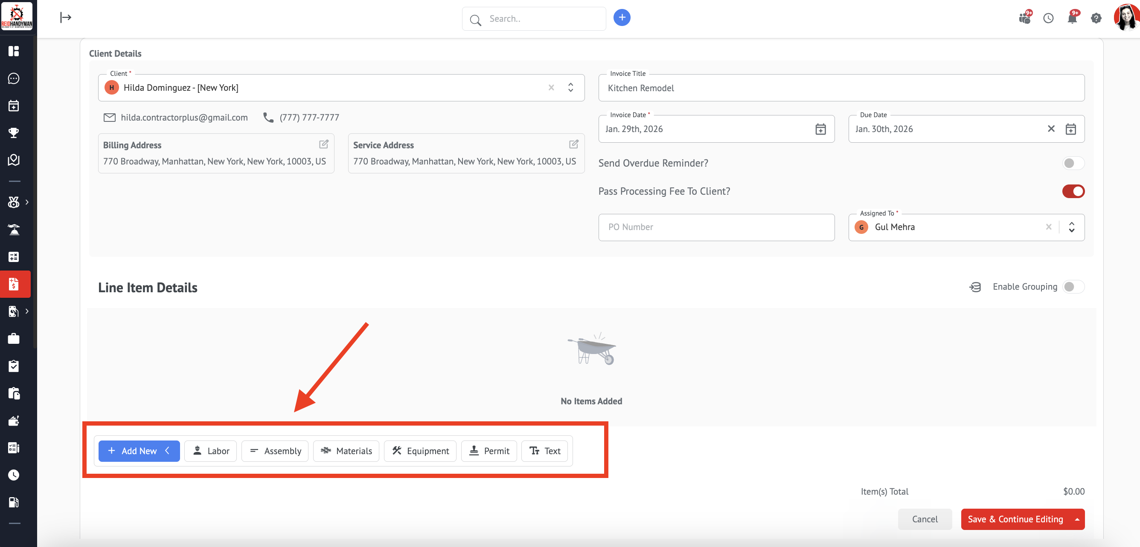Open the Invoice Date calendar icon

pyautogui.click(x=820, y=129)
